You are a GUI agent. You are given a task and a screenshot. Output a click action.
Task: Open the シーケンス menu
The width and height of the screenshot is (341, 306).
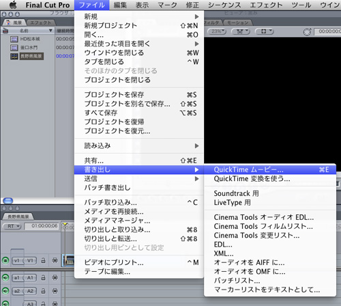point(224,5)
